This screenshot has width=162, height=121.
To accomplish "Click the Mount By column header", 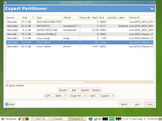I will (x=85, y=18).
